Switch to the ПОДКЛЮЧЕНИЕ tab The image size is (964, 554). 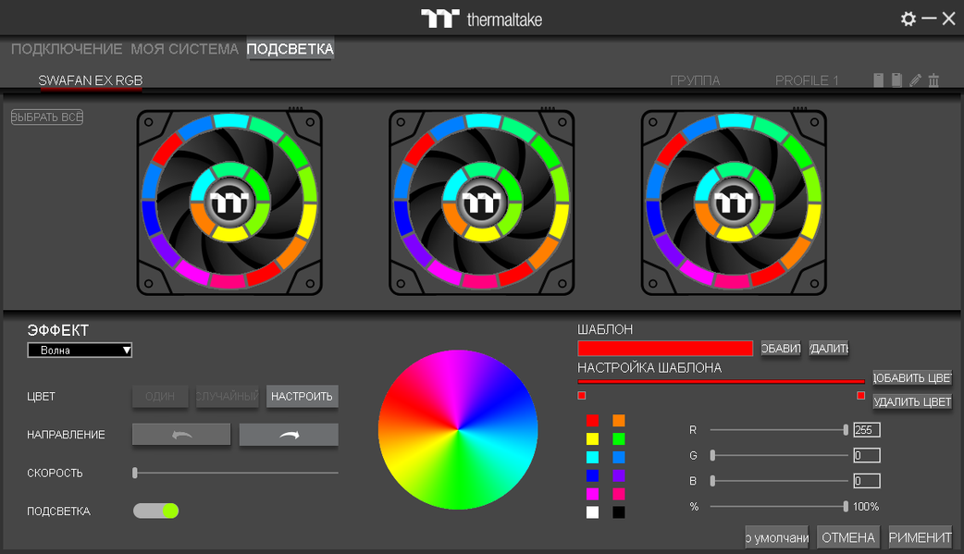click(67, 49)
